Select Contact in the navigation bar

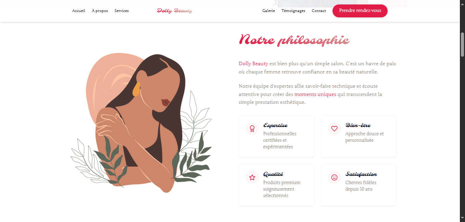(x=319, y=11)
